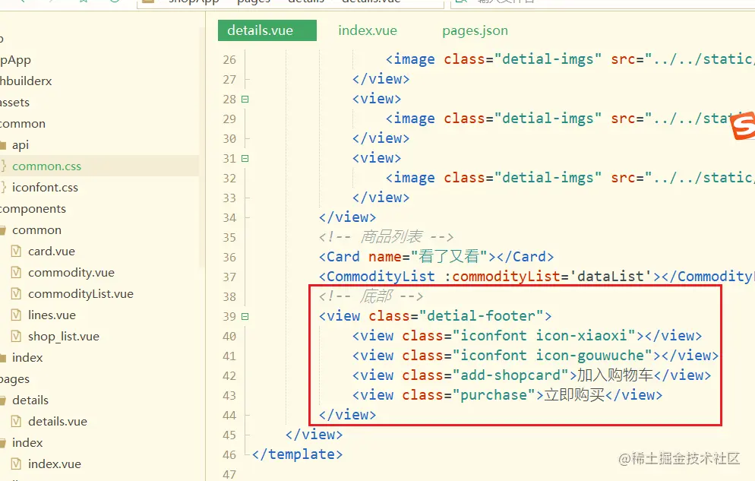Viewport: 755px width, 481px height.
Task: Click the closing </template> tag
Action: point(298,454)
